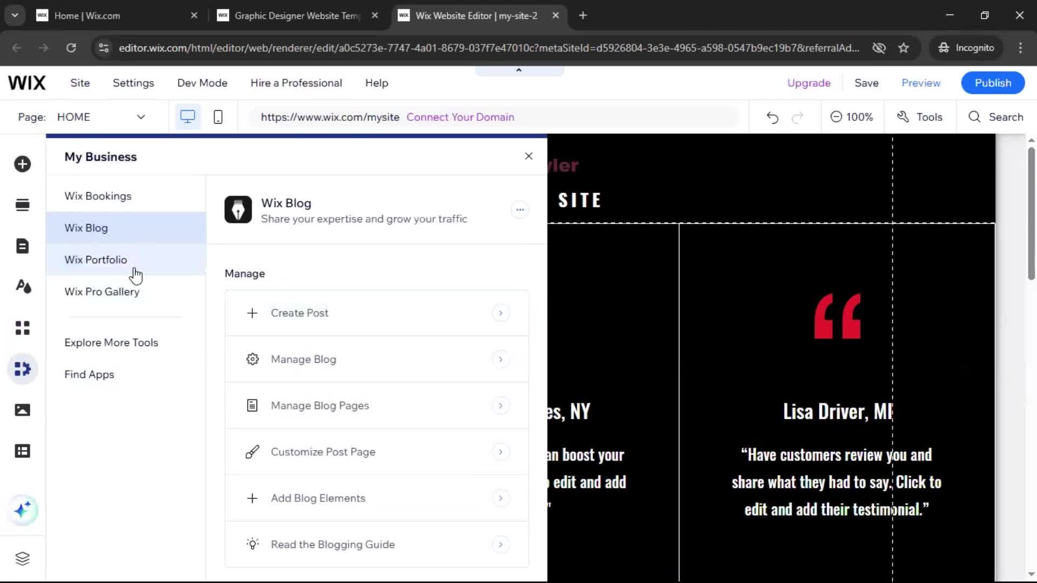The width and height of the screenshot is (1037, 583).
Task: Switch to desktop view
Action: point(187,117)
